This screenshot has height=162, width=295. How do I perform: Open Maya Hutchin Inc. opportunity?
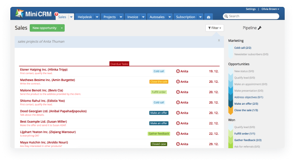point(44,142)
